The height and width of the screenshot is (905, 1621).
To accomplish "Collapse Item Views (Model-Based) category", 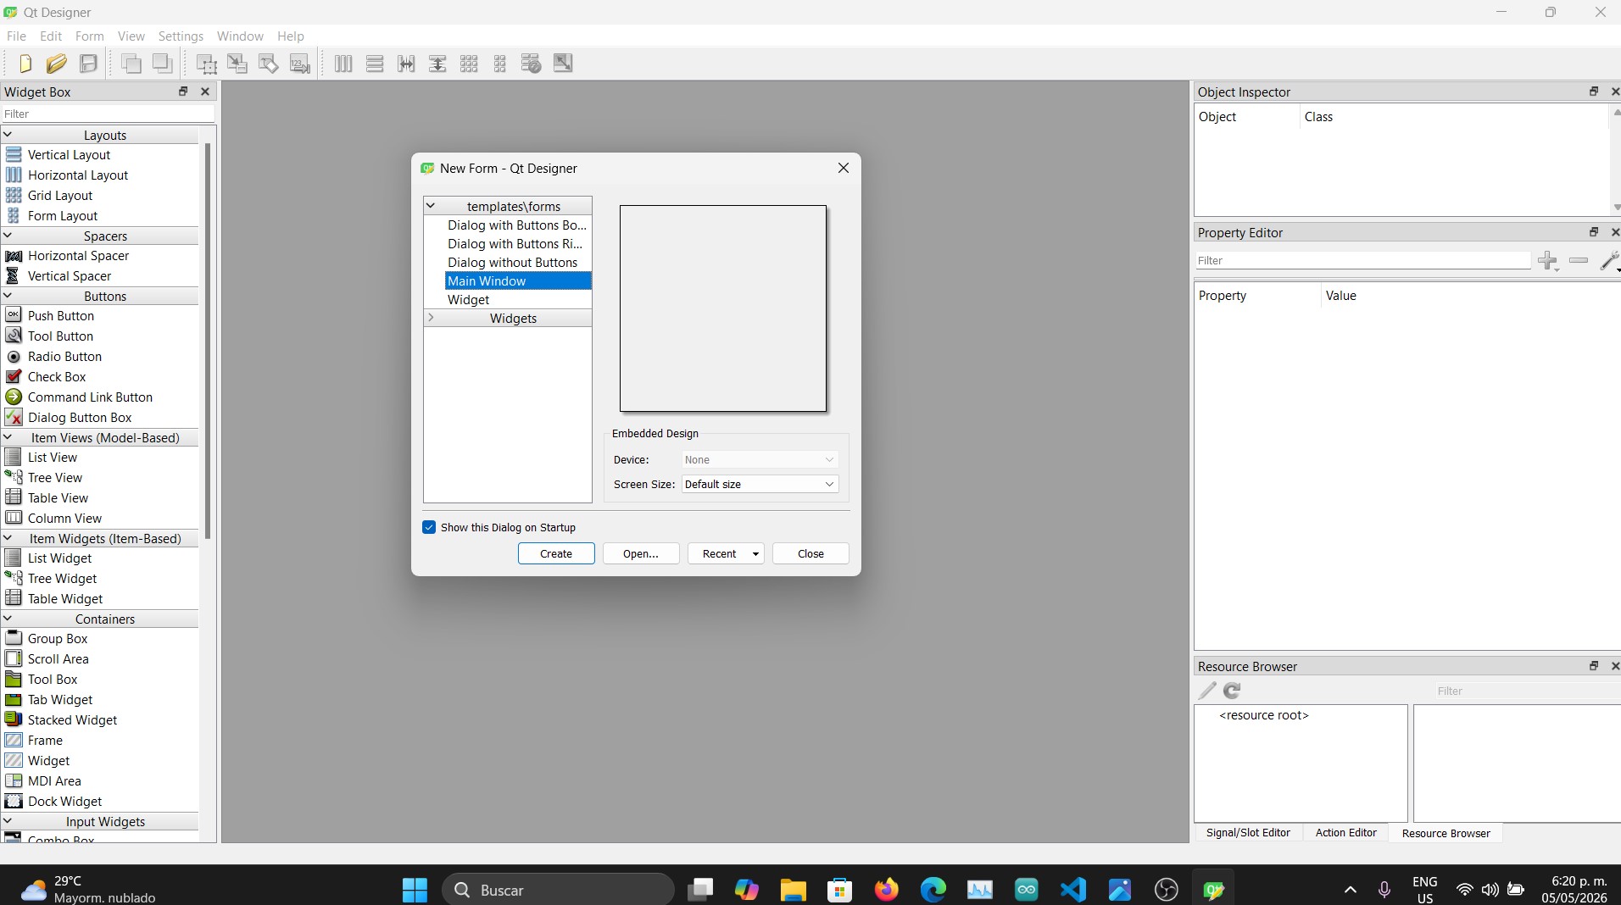I will (8, 437).
